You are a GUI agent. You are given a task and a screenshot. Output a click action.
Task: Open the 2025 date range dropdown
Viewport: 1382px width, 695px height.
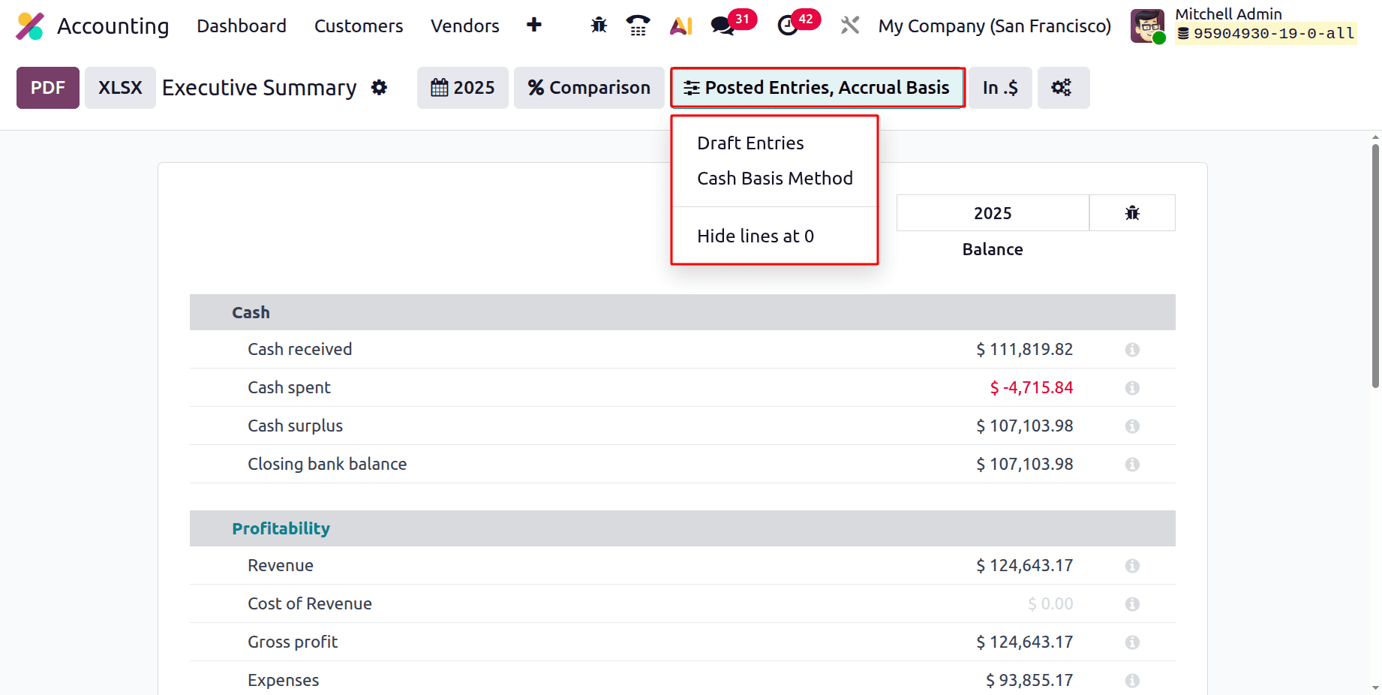click(x=462, y=88)
